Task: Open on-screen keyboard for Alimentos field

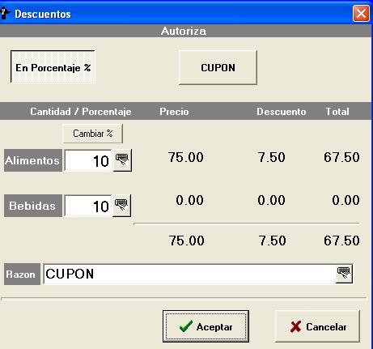Action: (122, 160)
